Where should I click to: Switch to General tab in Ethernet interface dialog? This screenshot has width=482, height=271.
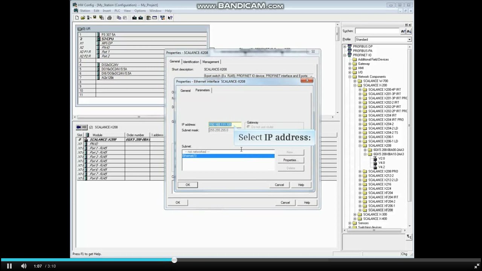click(x=185, y=91)
